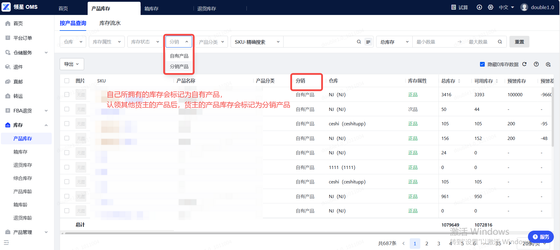Click the 重置 reset button
Viewport: 560px width, 250px height.
(519, 42)
